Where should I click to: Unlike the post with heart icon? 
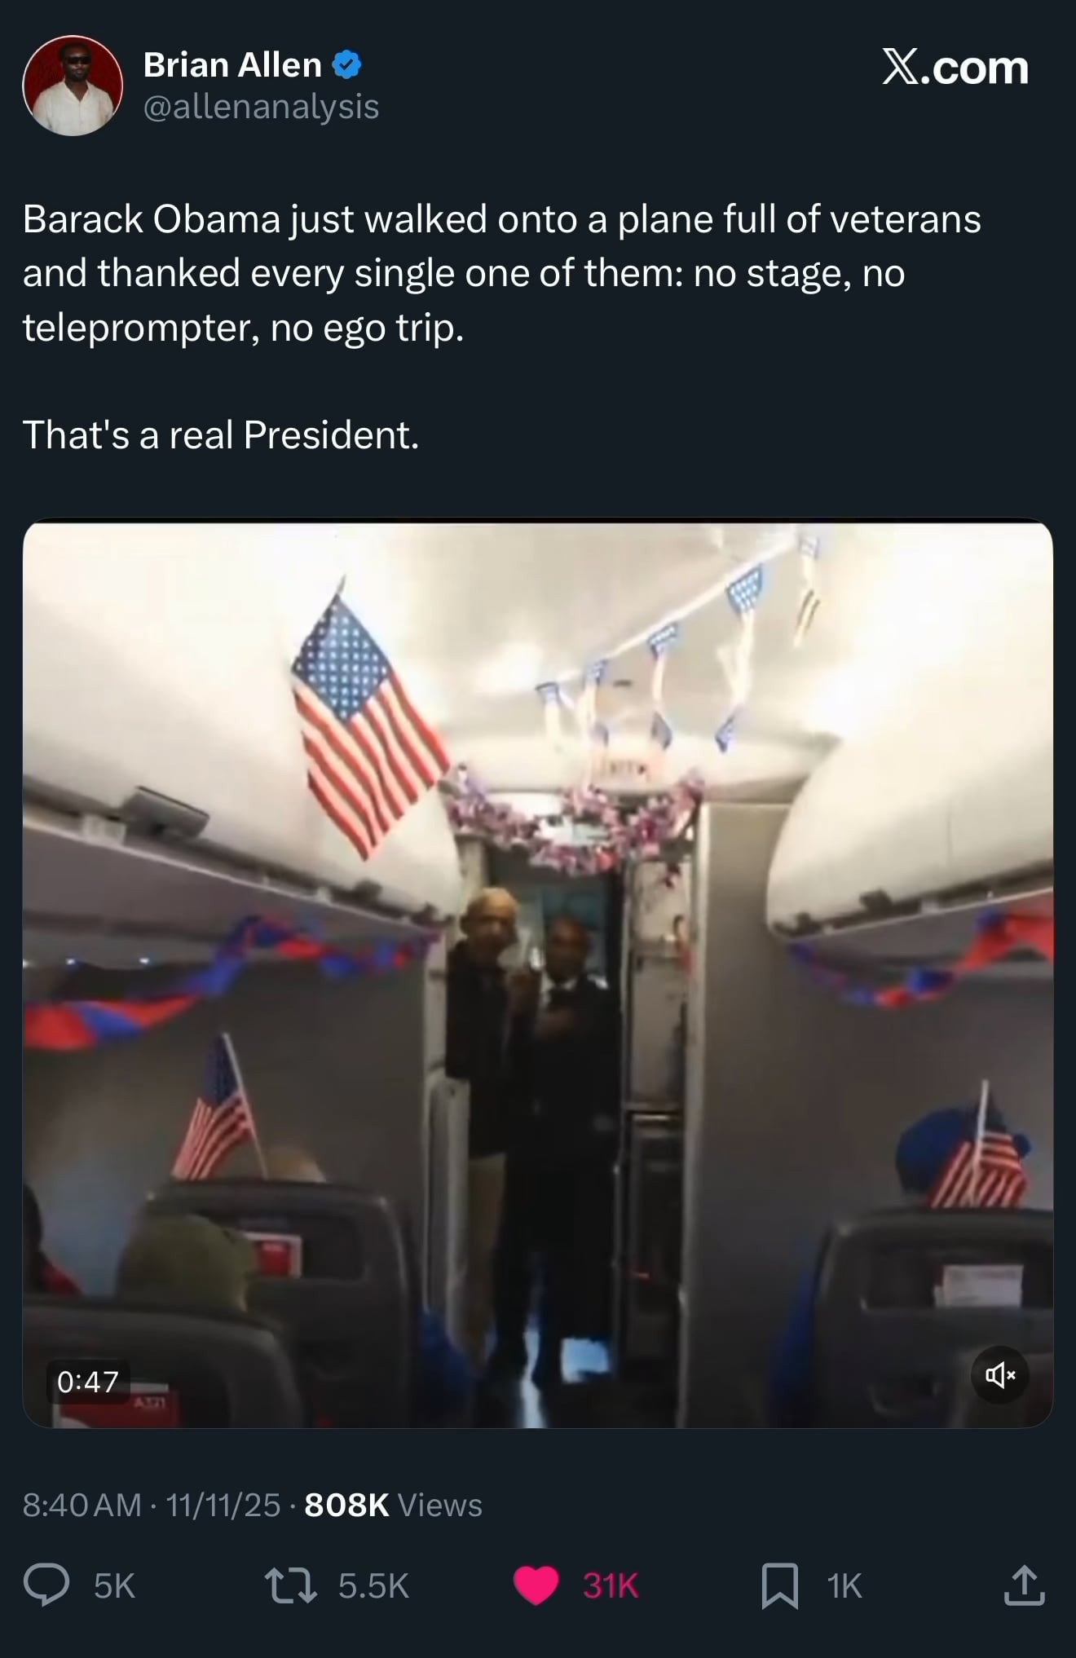pos(536,1585)
